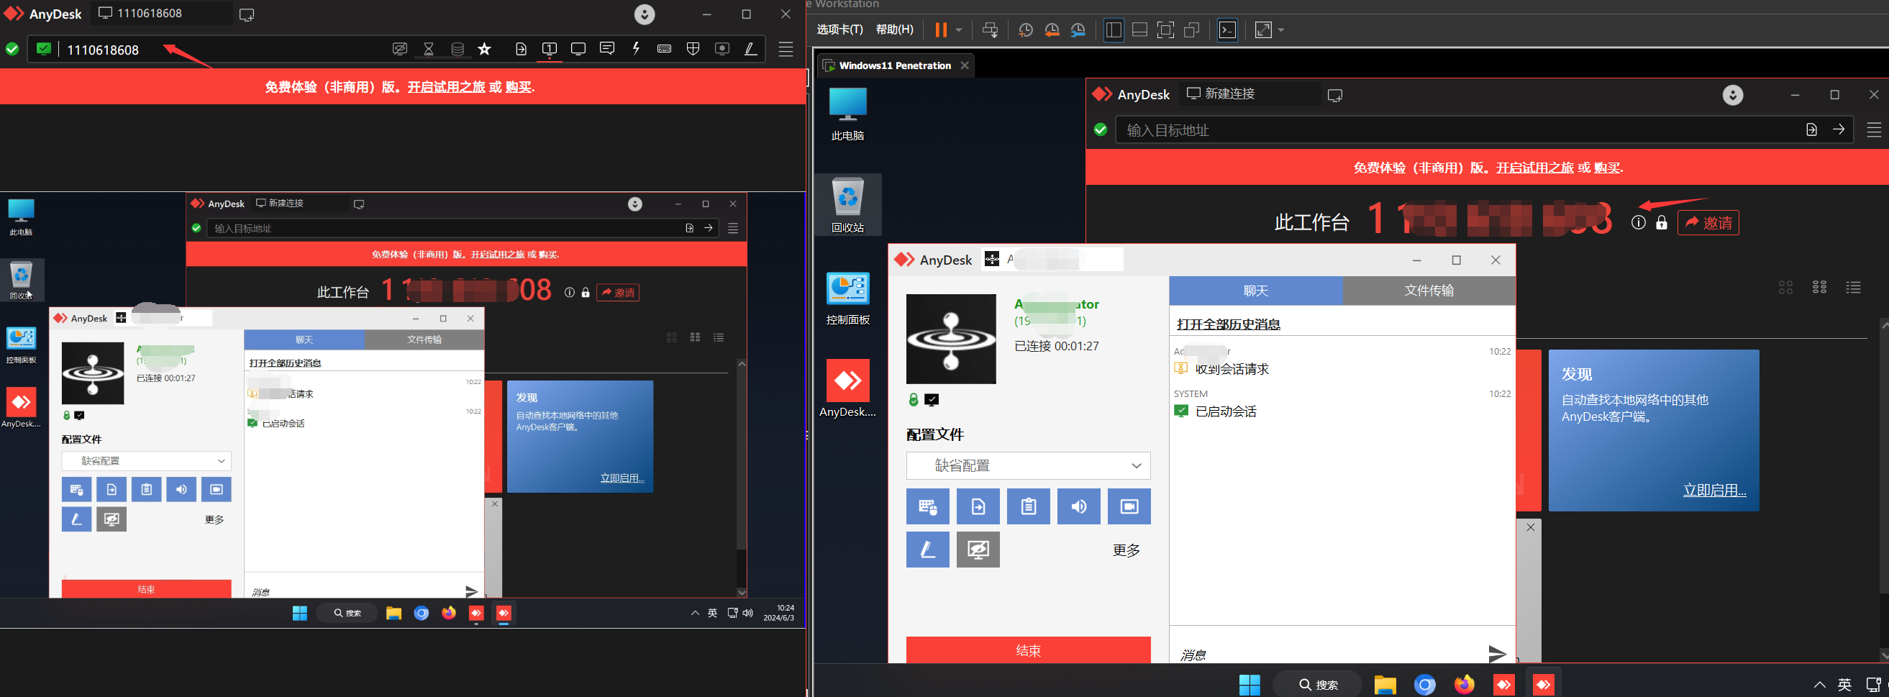Image resolution: width=1889 pixels, height=697 pixels.
Task: Click the database stack icon in the session toolbar
Action: 458,49
